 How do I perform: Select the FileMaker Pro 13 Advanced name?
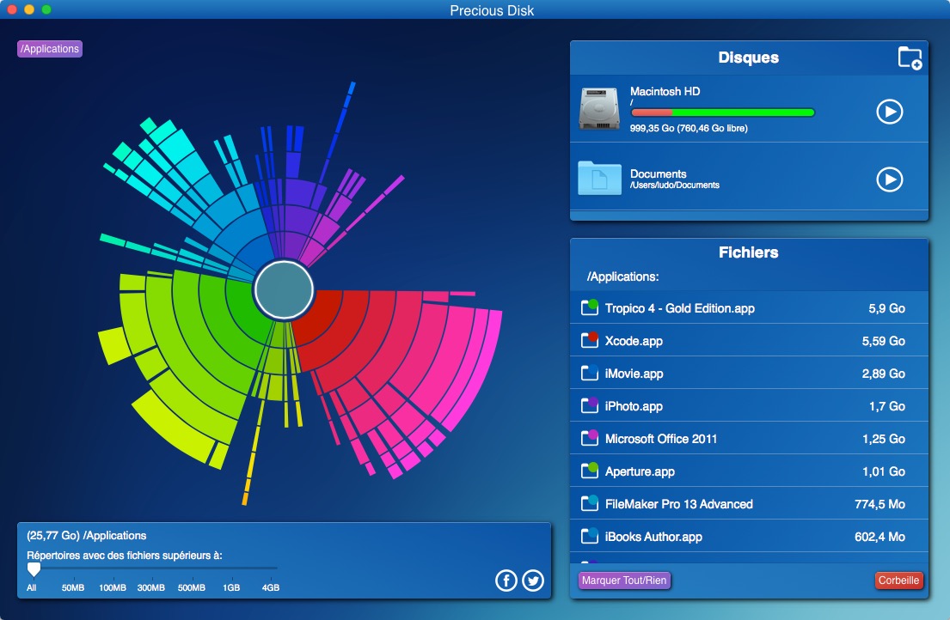click(679, 504)
